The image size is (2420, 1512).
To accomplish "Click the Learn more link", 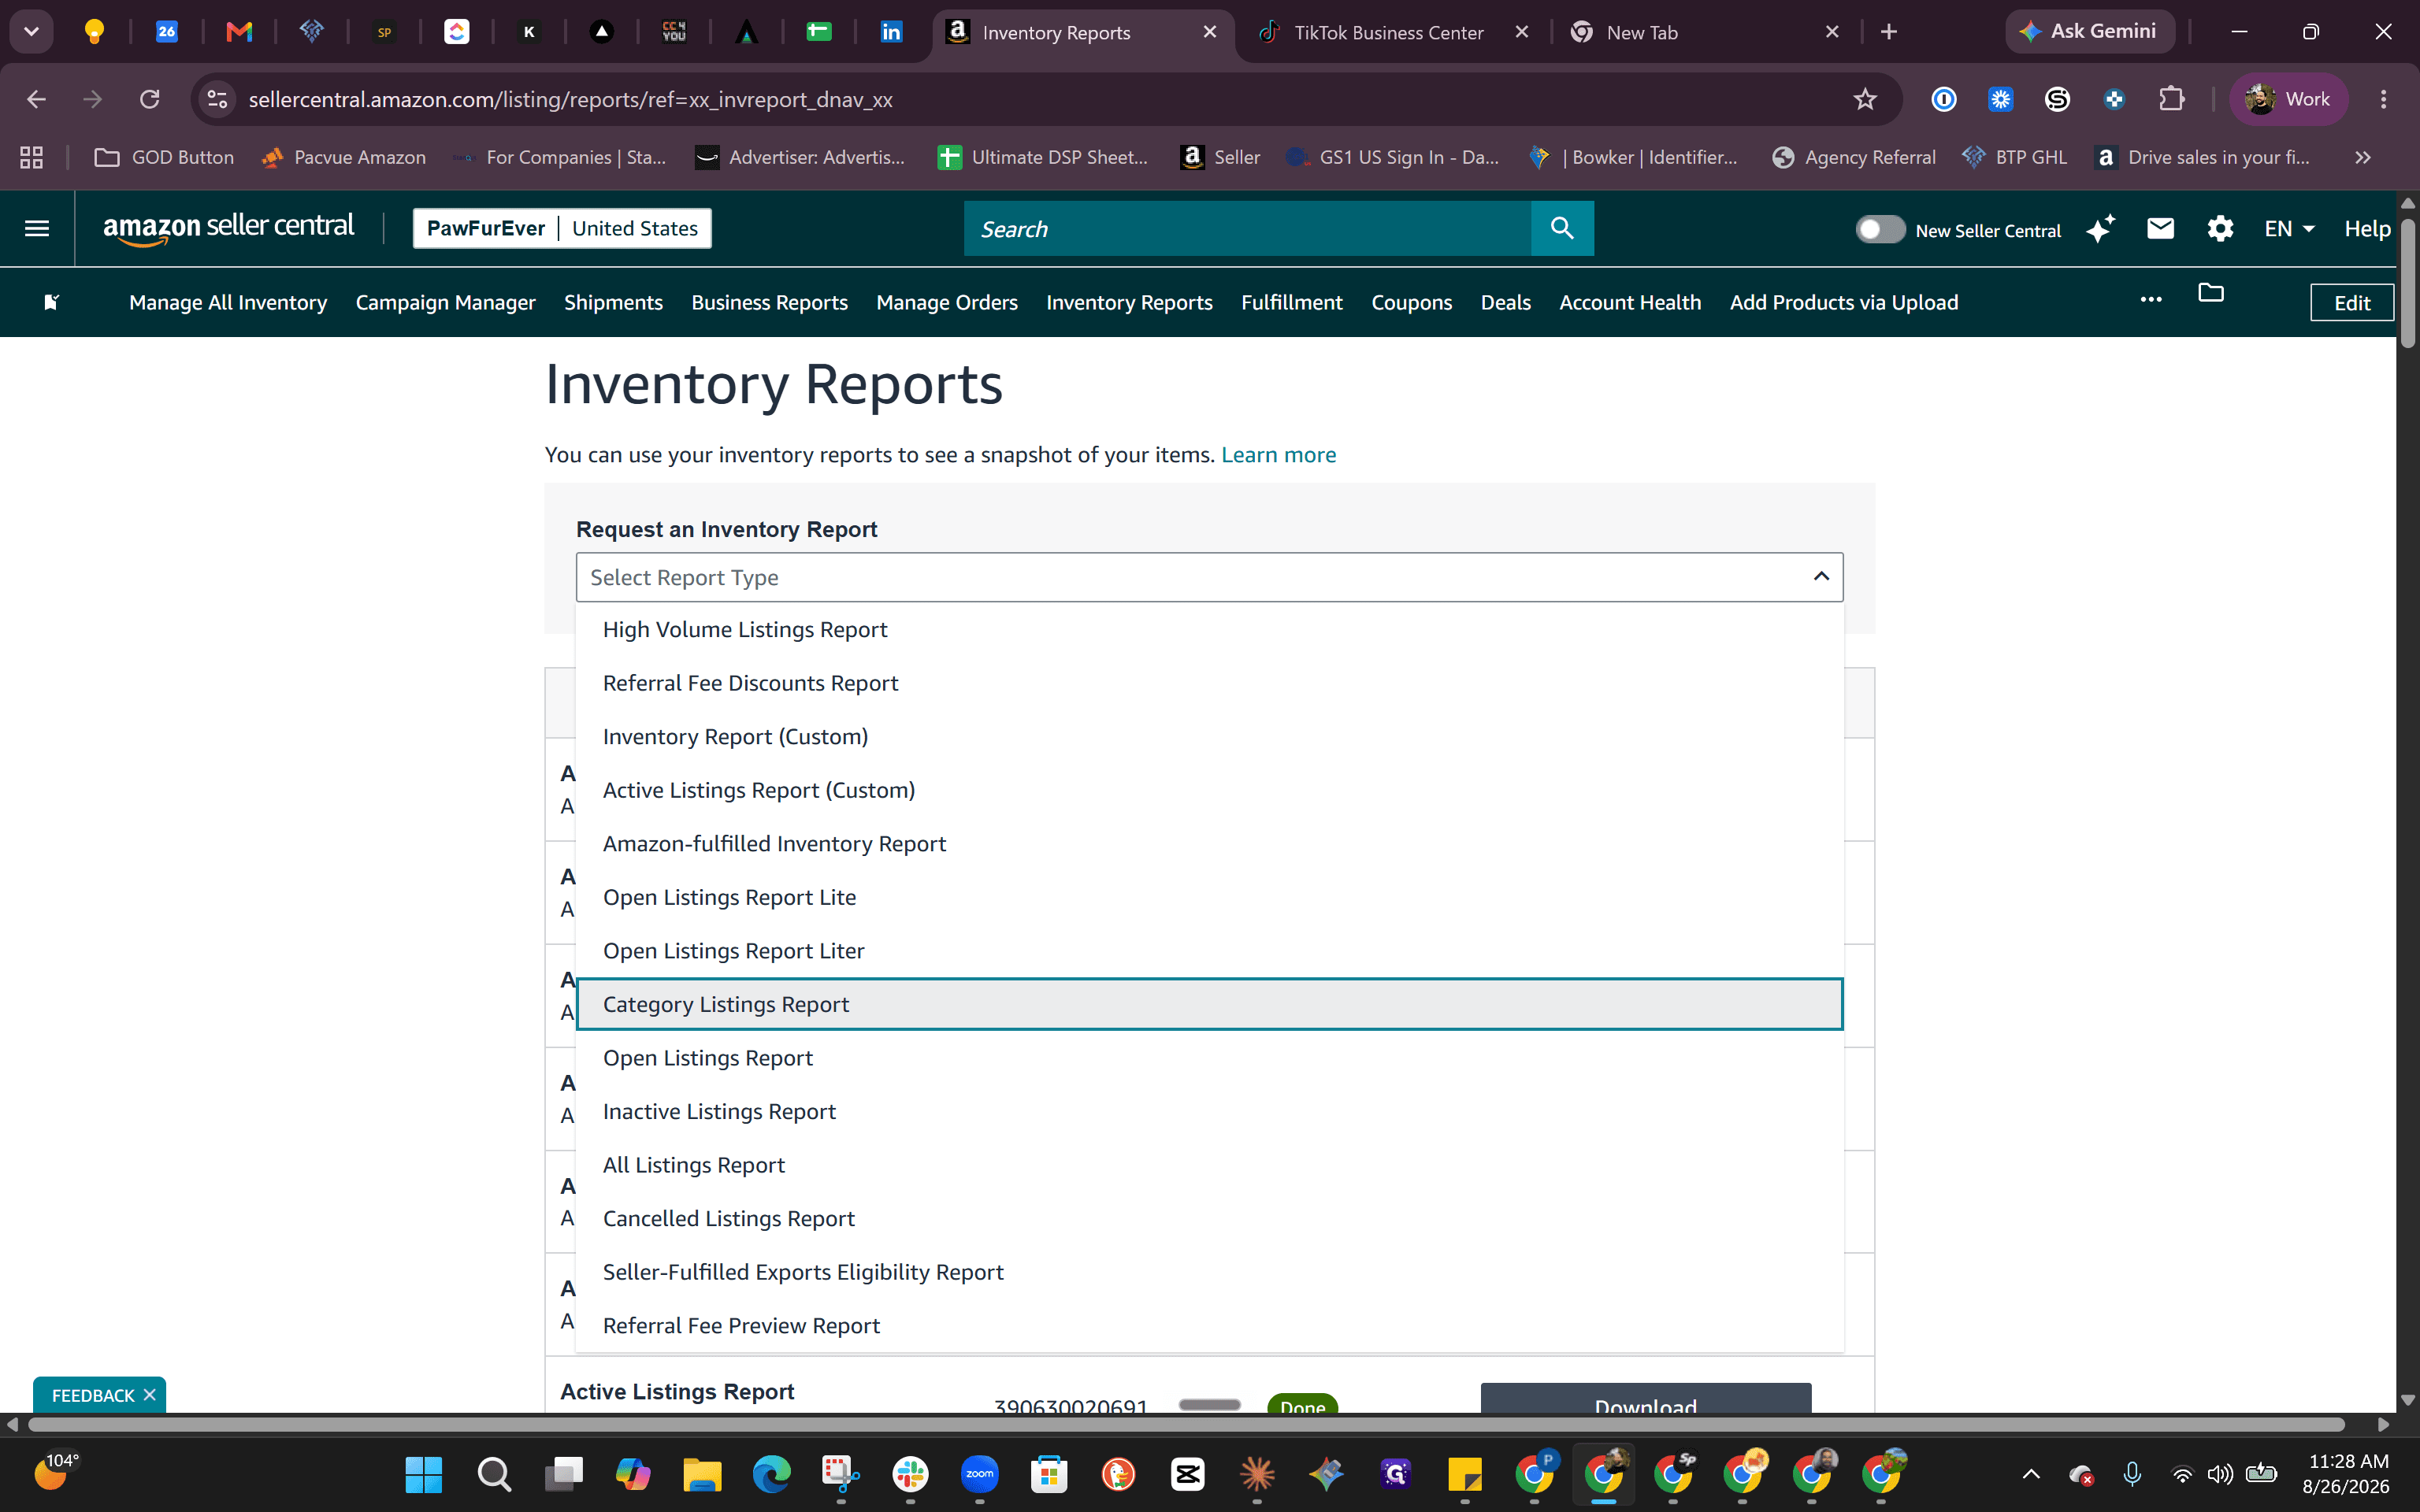I will [x=1278, y=455].
